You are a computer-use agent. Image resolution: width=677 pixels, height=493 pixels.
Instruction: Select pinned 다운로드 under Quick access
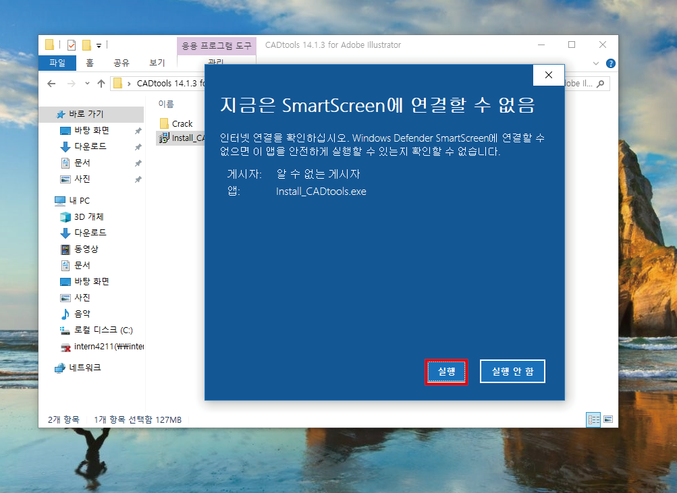tap(90, 146)
